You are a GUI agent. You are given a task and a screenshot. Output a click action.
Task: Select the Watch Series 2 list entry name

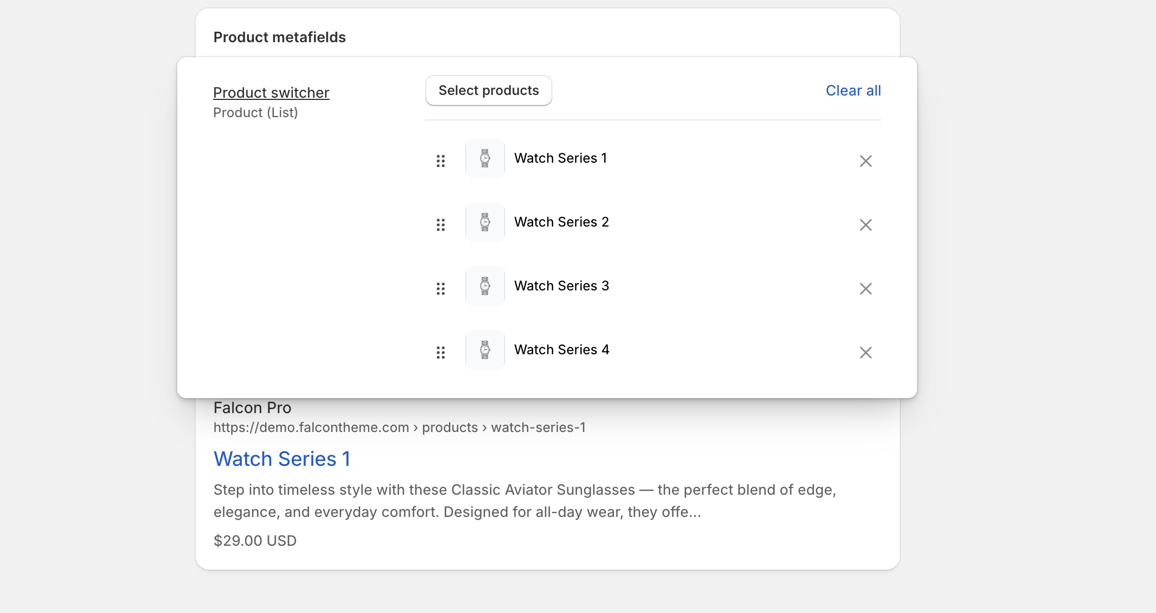(x=561, y=222)
